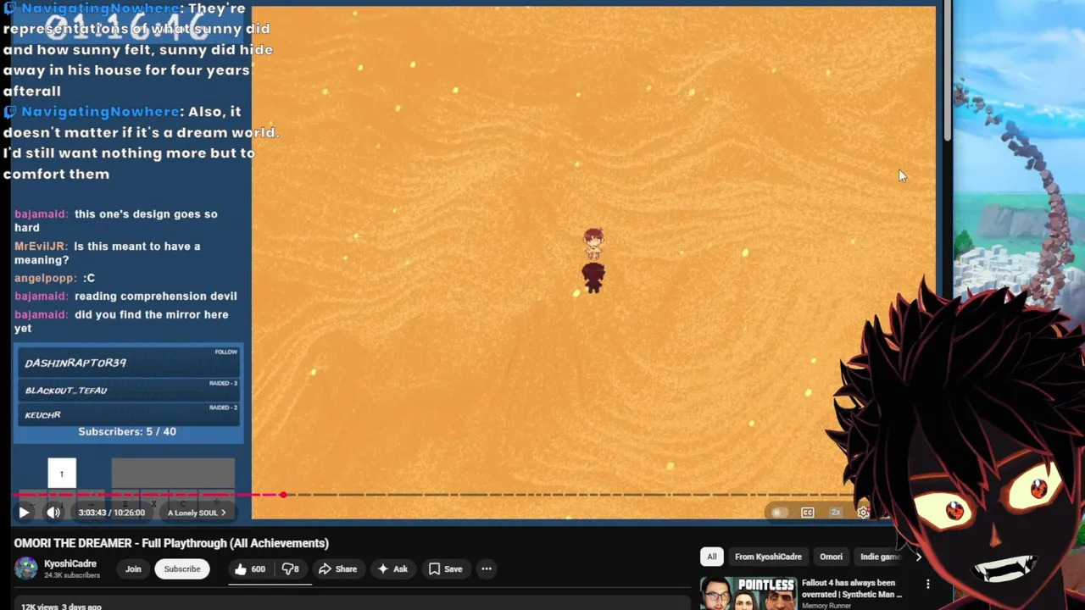
Task: Click 'Subscribers: 5 / 40' overlay text
Action: (127, 431)
